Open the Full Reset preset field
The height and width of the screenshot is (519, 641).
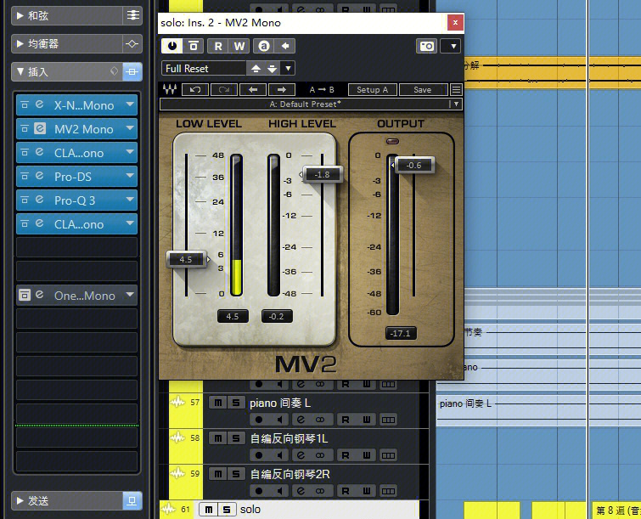[x=204, y=68]
